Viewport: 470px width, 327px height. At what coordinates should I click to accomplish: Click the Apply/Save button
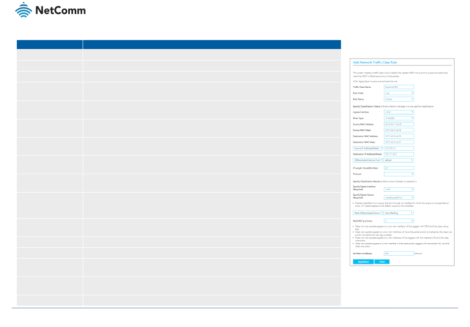(363, 262)
